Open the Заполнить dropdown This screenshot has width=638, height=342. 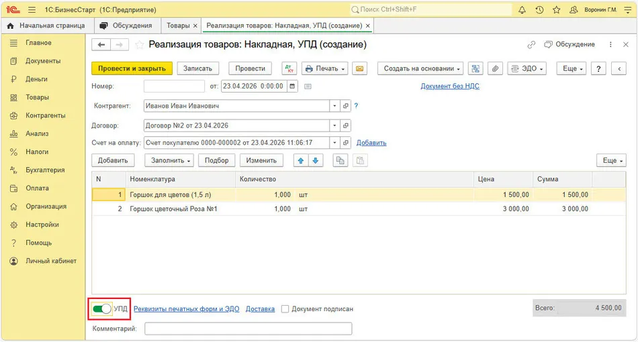click(x=169, y=160)
